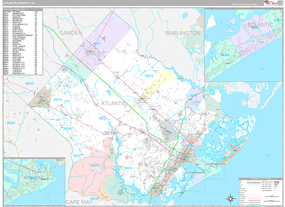This screenshot has height=207, width=285.
Task: Select ELWOOD row in ZIP index
Action: 21,26
